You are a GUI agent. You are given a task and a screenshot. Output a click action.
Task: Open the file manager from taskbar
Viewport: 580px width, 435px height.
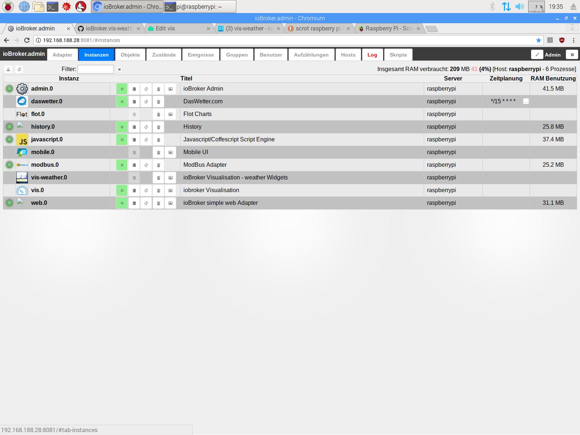click(38, 6)
